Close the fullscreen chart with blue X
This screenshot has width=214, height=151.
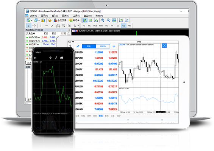(x=164, y=45)
